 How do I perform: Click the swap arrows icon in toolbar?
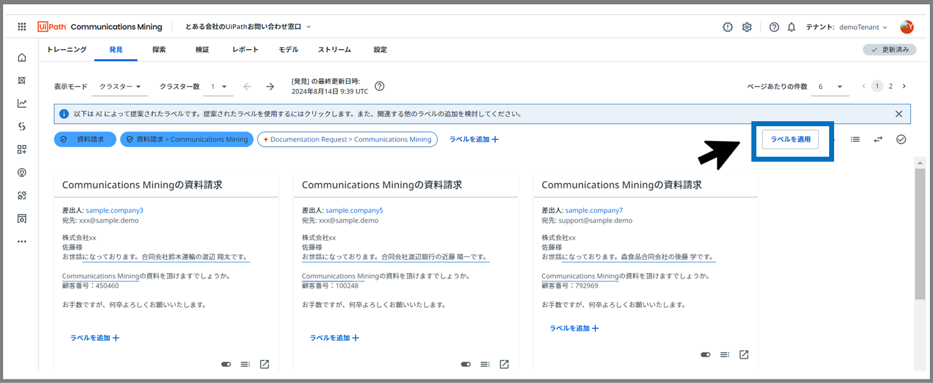[x=878, y=139]
